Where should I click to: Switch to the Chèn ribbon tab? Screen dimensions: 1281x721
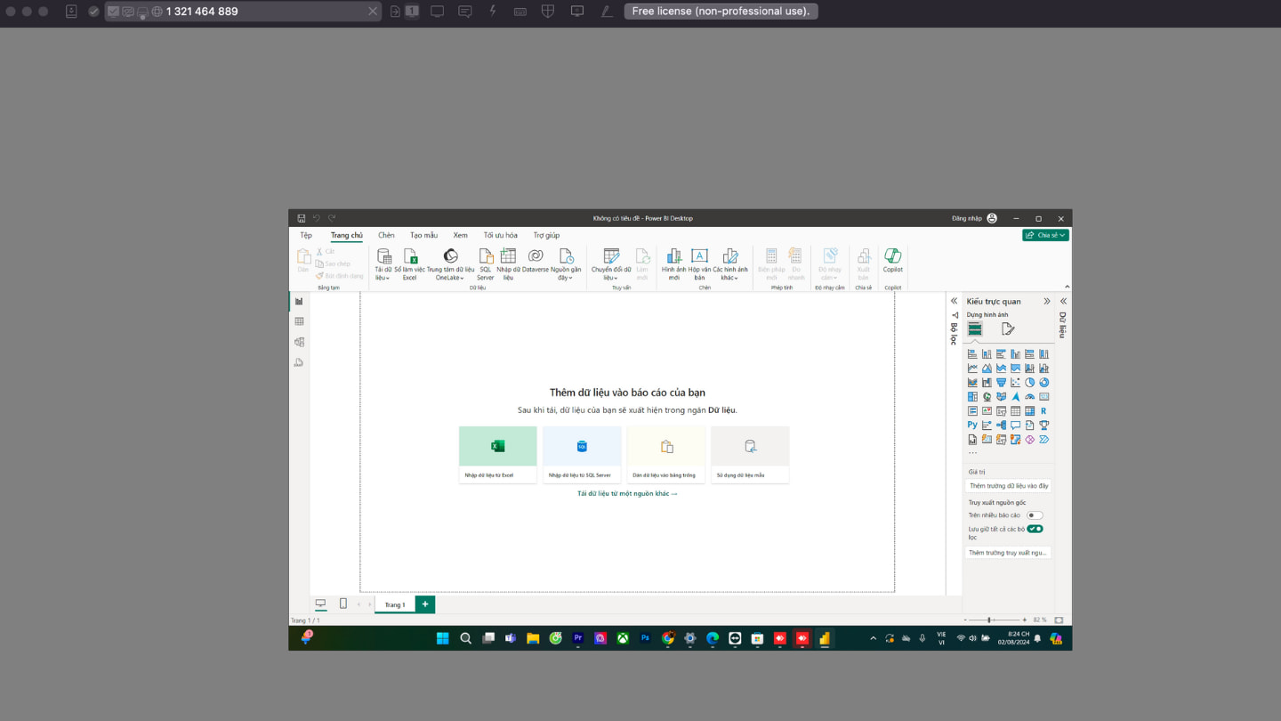(x=386, y=235)
